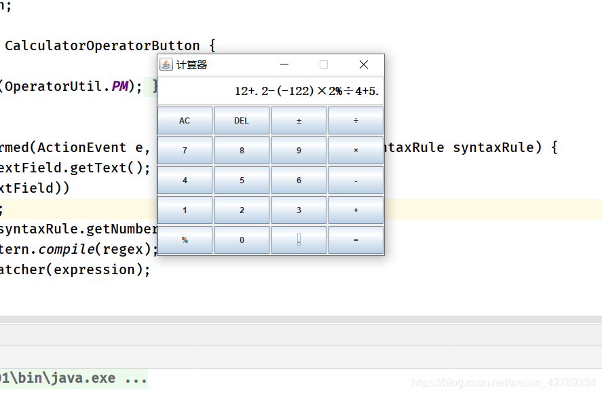Click the minus (-) operator button
The width and height of the screenshot is (602, 395).
coord(356,181)
